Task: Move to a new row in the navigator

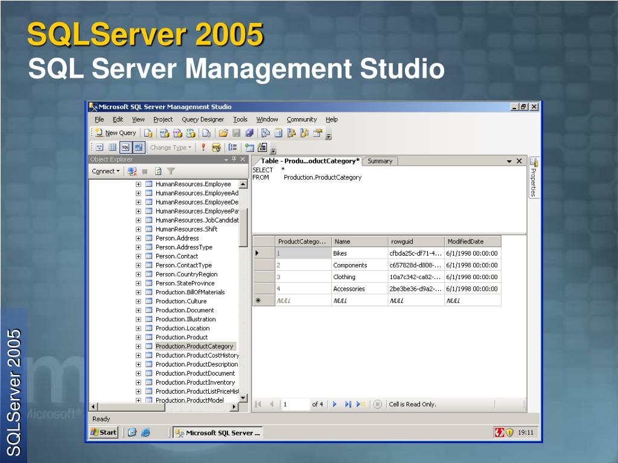Action: click(360, 405)
